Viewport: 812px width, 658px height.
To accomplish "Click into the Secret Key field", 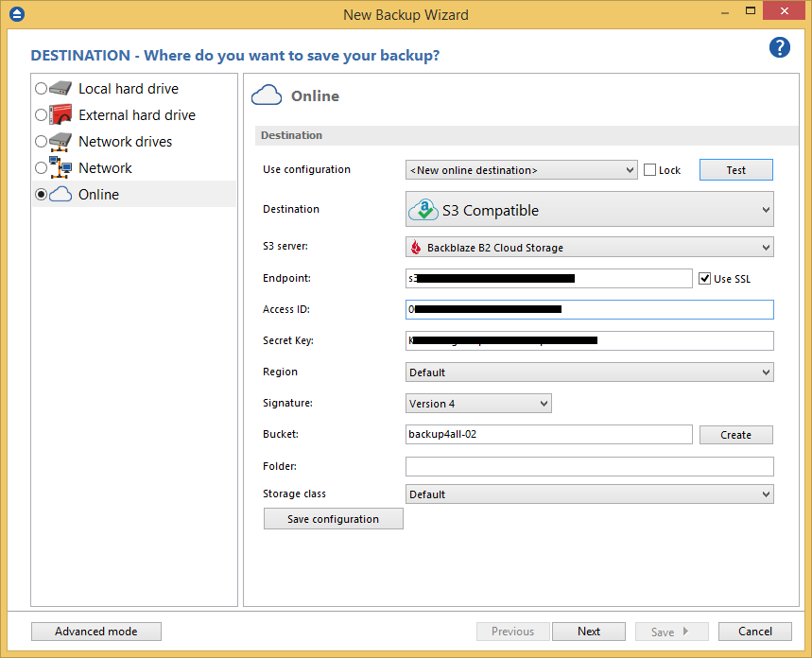I will [589, 340].
